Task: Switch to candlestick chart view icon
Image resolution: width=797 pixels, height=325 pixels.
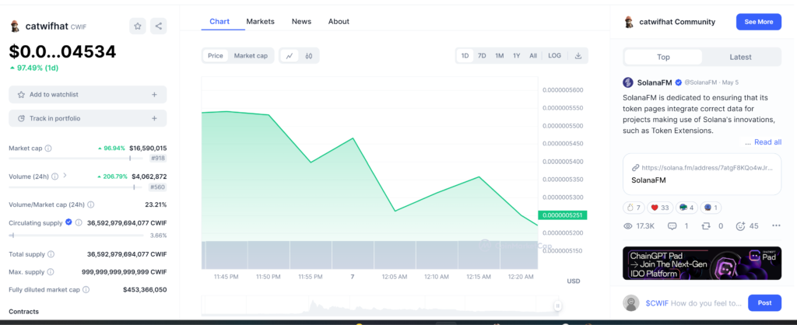Action: 309,56
